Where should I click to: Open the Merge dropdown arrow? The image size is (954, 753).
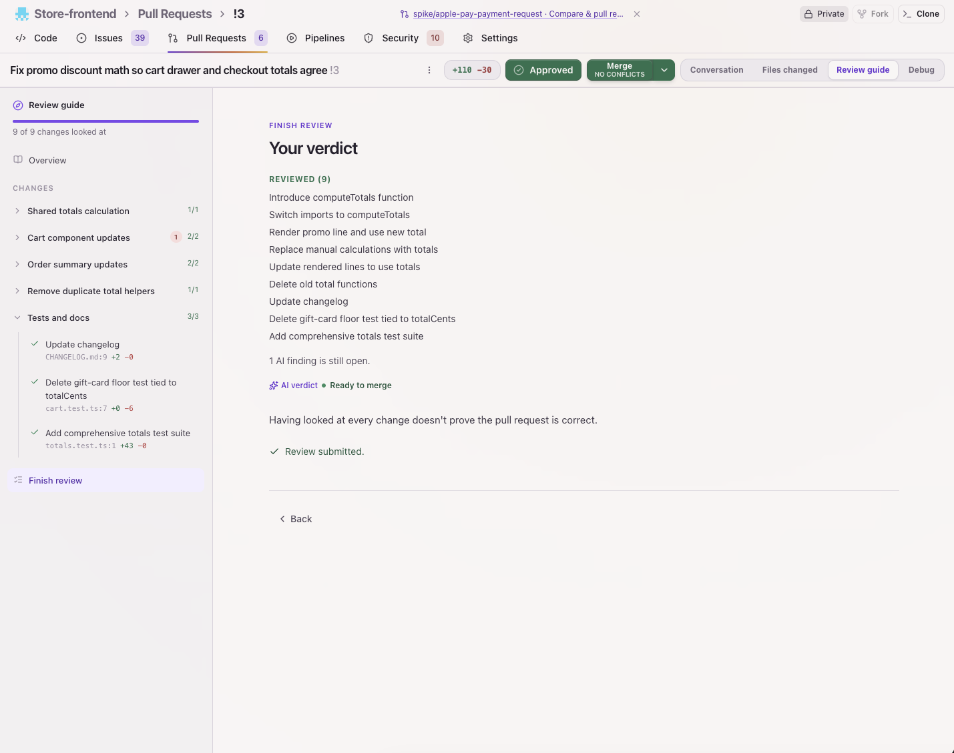point(664,70)
